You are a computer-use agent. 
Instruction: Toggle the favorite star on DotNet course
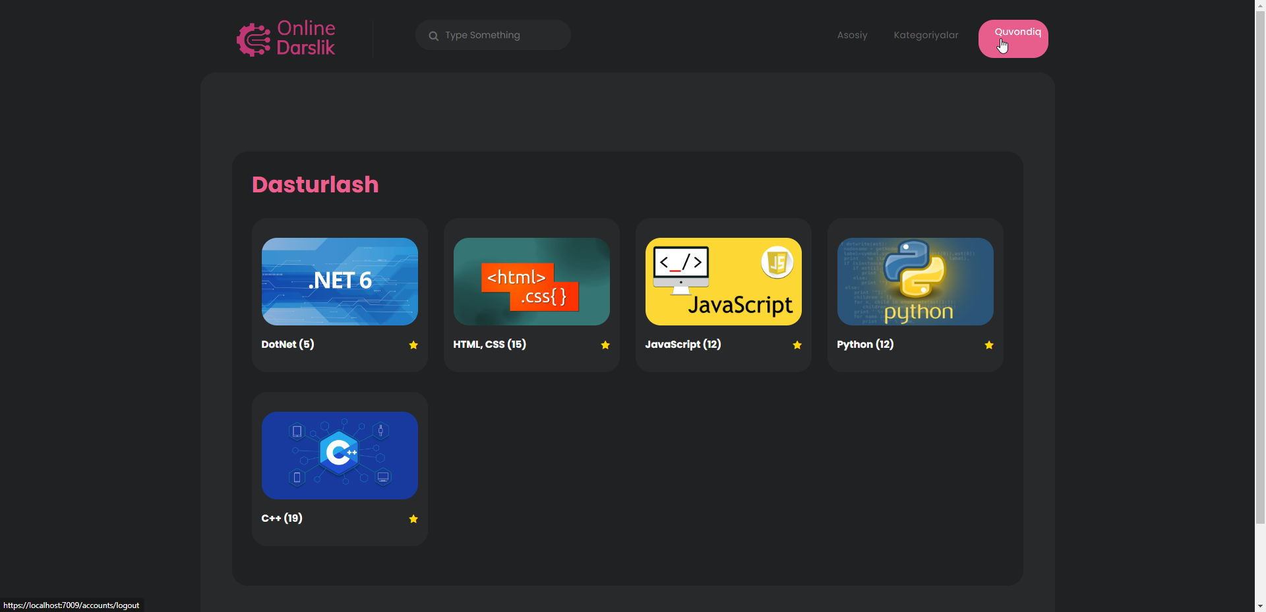413,345
